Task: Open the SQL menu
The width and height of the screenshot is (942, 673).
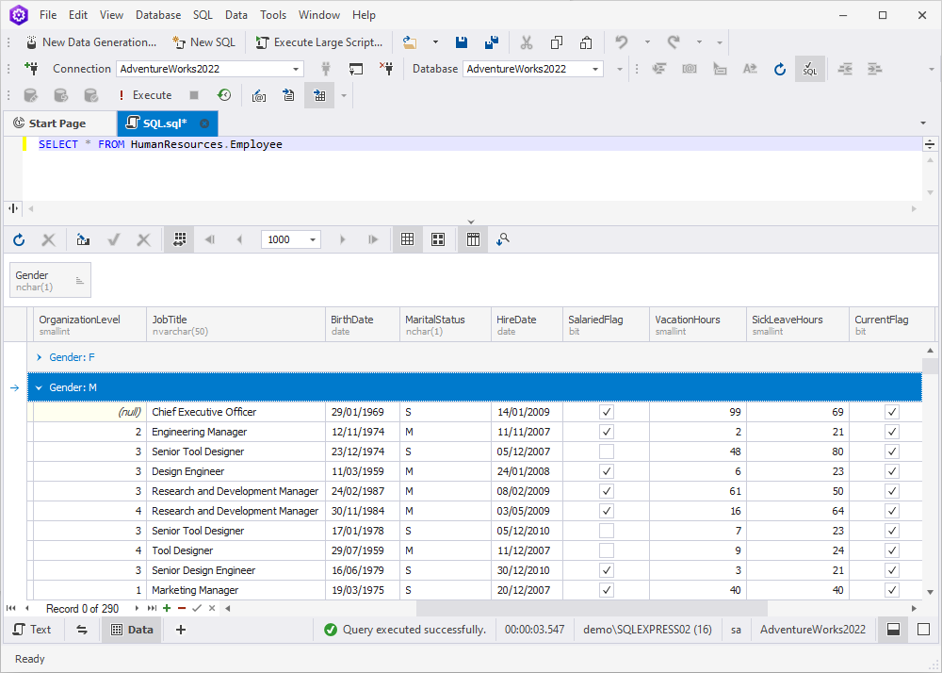Action: (203, 15)
